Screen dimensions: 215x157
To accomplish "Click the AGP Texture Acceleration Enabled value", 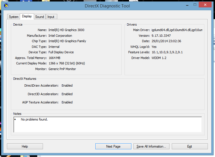I will click(67, 102).
